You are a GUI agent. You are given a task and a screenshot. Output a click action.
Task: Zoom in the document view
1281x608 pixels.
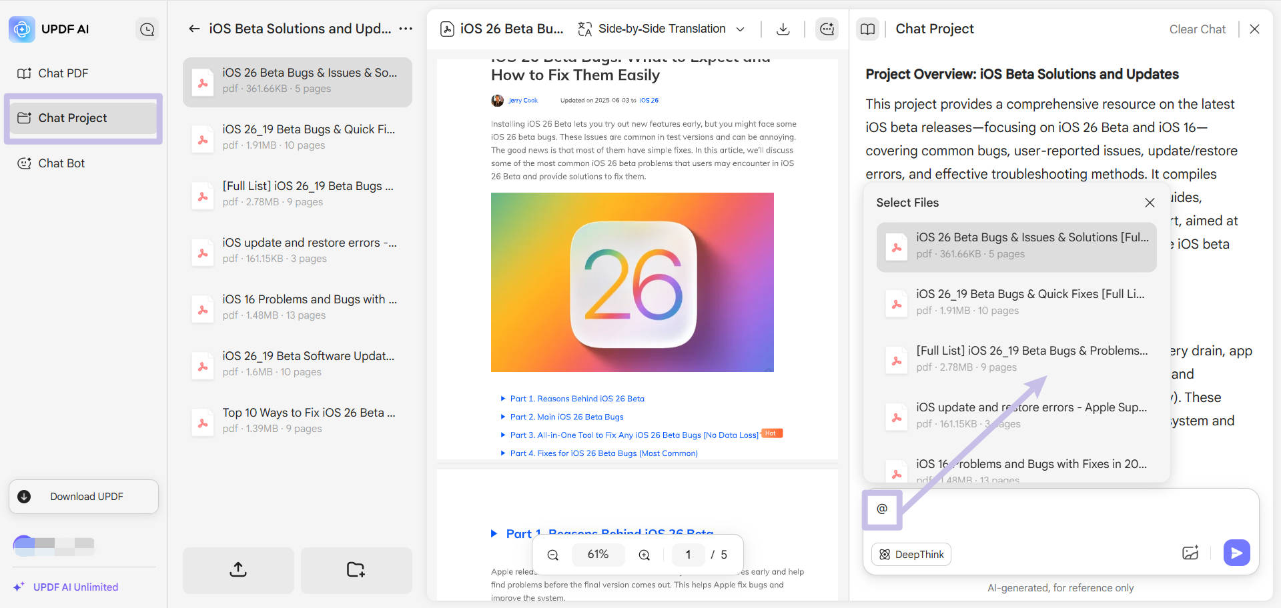[645, 555]
